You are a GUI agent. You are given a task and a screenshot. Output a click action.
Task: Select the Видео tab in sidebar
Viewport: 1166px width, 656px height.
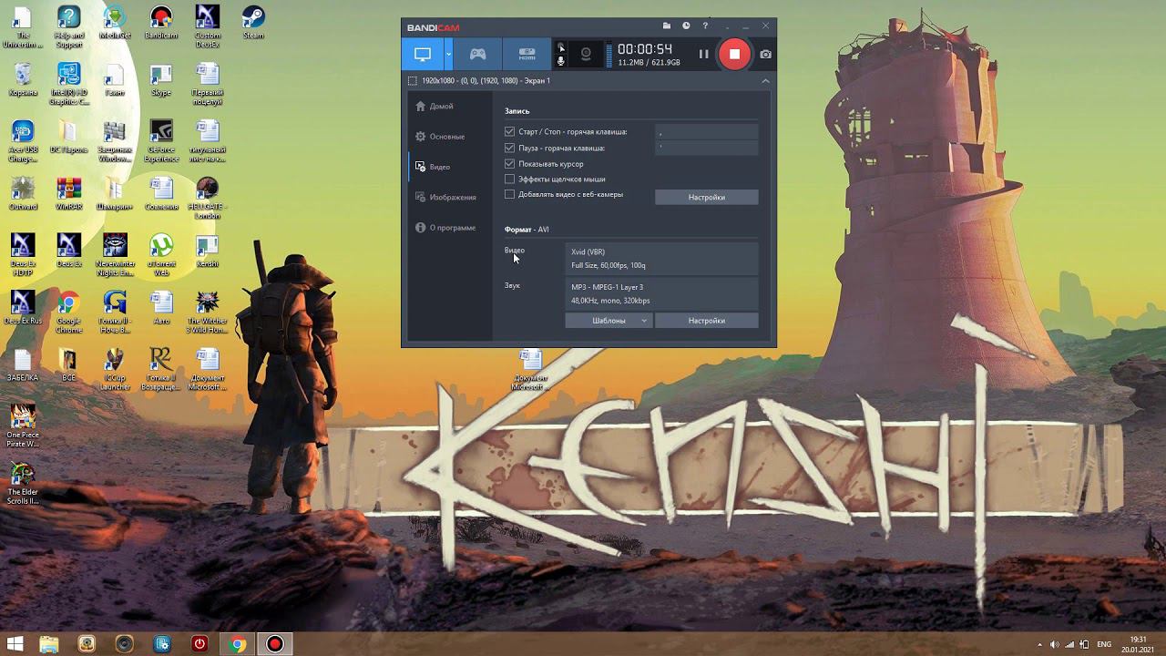(x=433, y=167)
